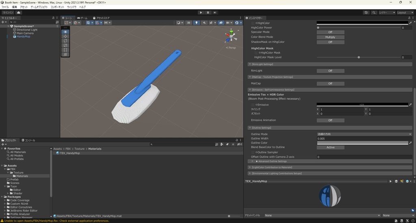
Task: Click the asset label tag icon in preview
Action: click(413, 210)
